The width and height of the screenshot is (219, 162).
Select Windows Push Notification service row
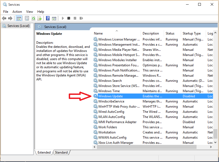pyautogui.click(x=153, y=70)
